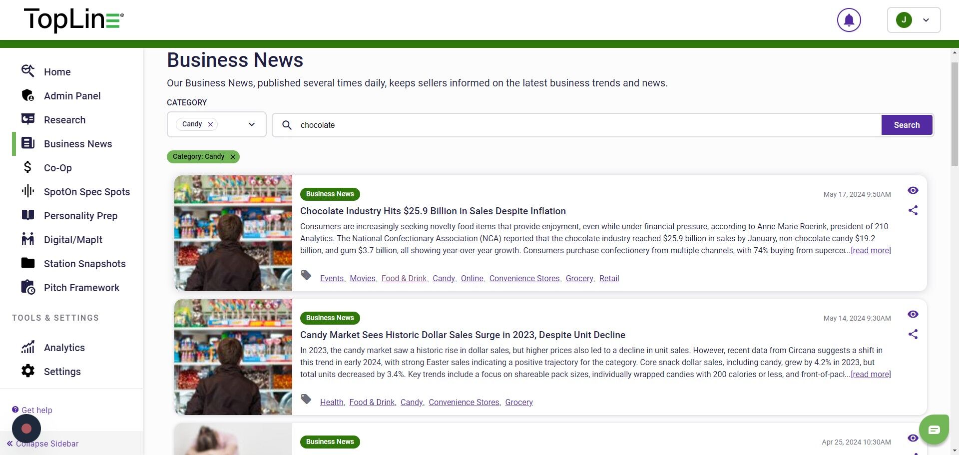The height and width of the screenshot is (455, 959).
Task: Remove the Category: Candy filter chip
Action: tap(233, 157)
